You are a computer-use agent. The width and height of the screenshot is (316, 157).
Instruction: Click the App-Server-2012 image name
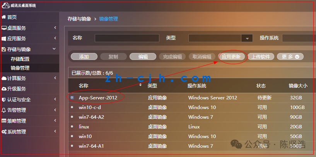(x=98, y=98)
